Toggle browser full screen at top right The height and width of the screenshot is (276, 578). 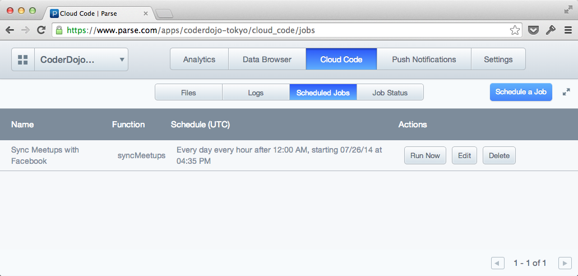click(x=568, y=10)
